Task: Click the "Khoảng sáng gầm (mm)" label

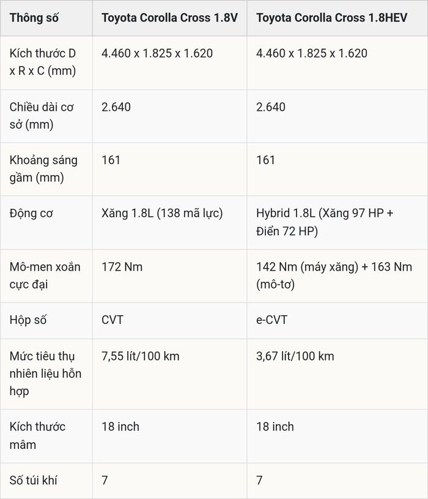Action: point(43,169)
